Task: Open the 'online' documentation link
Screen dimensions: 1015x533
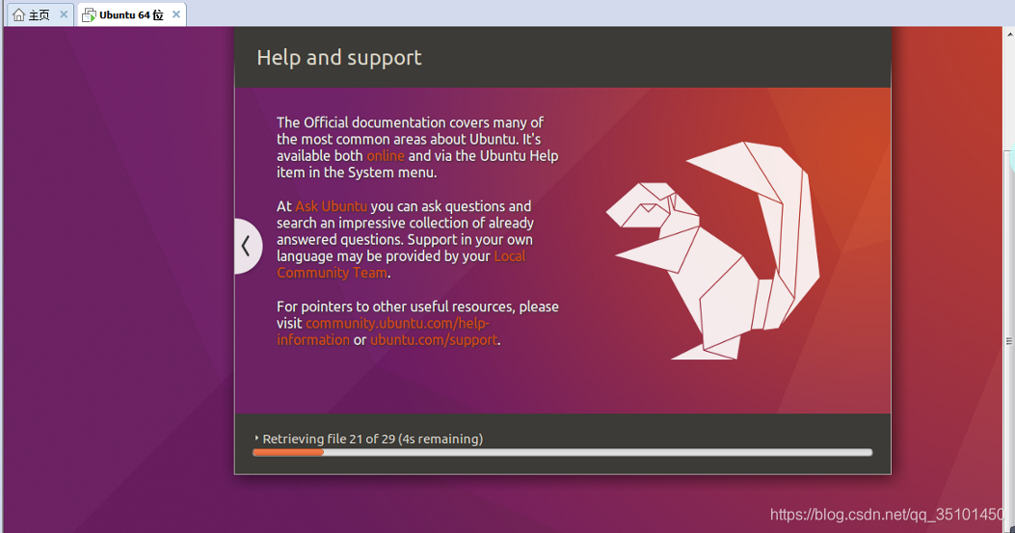Action: click(386, 156)
